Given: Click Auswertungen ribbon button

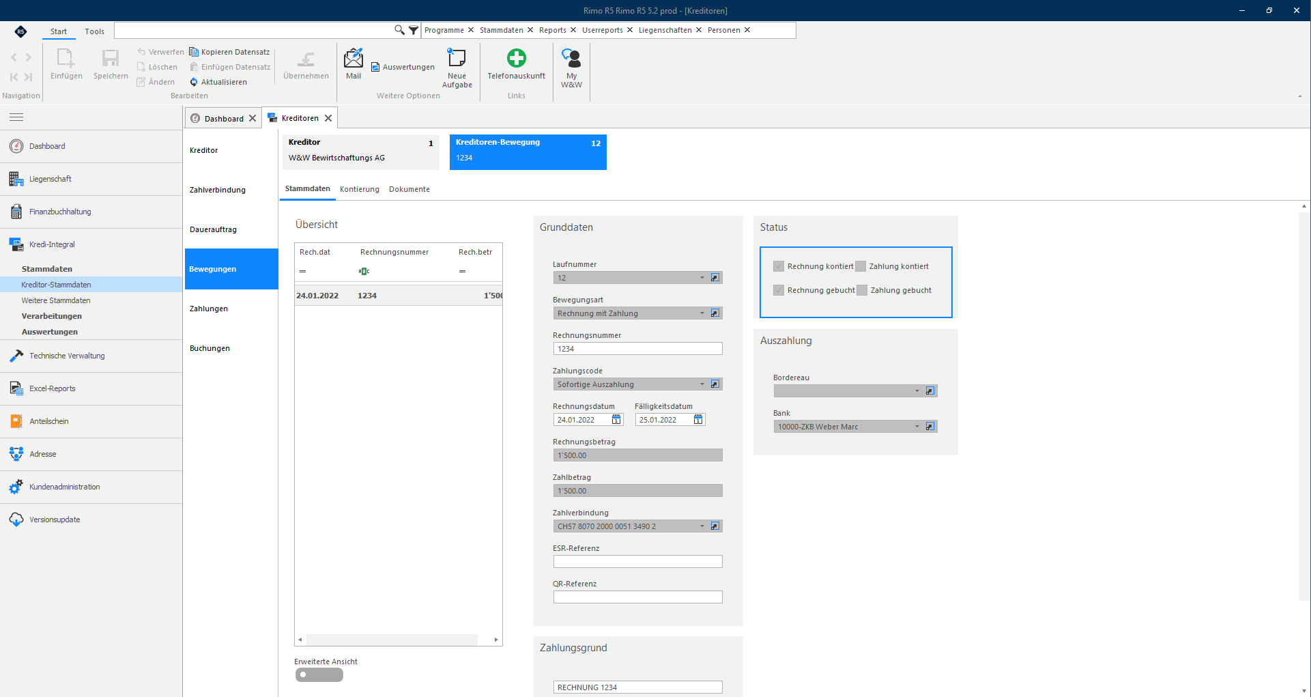Looking at the screenshot, I should coord(403,67).
